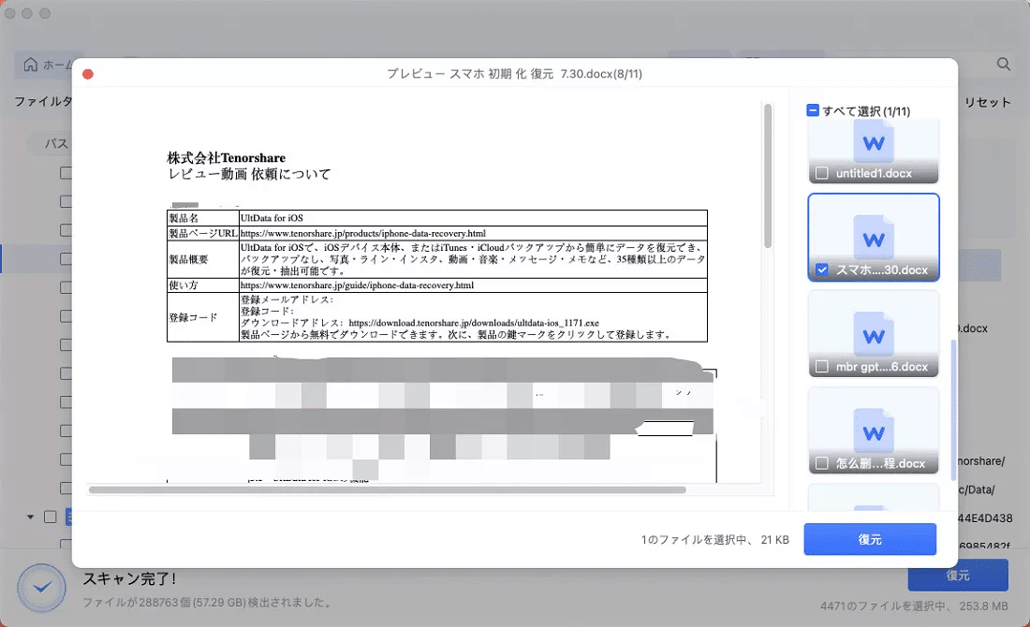Open the 怎么删...程.docx Word icon
Image resolution: width=1030 pixels, height=627 pixels.
coord(873,430)
